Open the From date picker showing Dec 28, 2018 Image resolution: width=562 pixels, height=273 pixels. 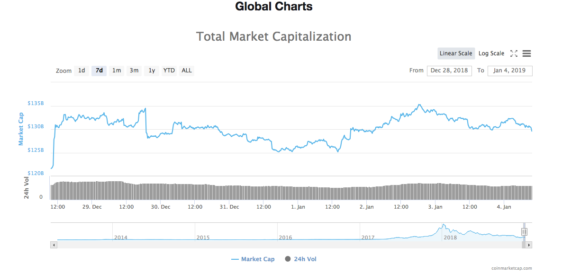[449, 70]
